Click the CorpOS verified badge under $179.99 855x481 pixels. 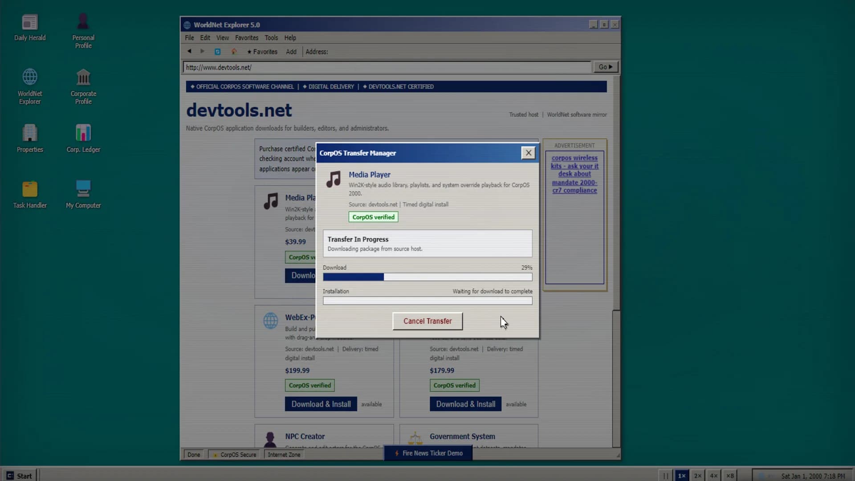click(x=454, y=385)
